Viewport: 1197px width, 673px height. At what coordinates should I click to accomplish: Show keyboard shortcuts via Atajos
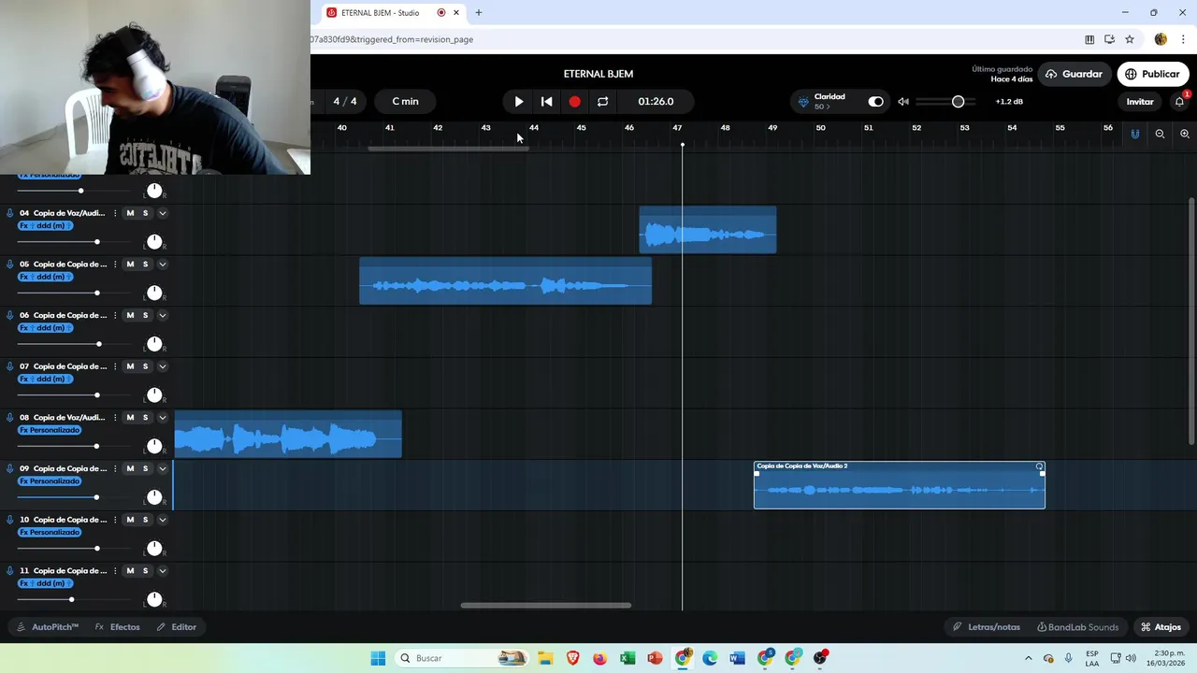click(1161, 627)
